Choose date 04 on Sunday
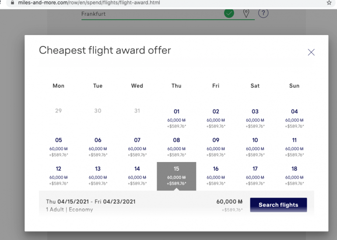Viewport: 337px width, 240px height. tap(294, 118)
